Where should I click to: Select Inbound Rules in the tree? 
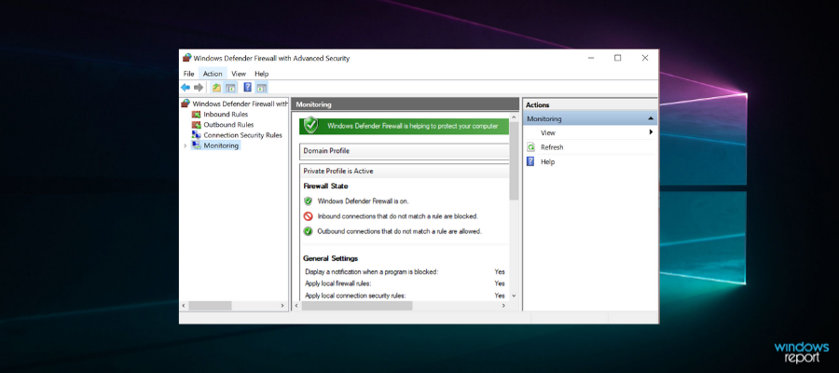click(226, 114)
